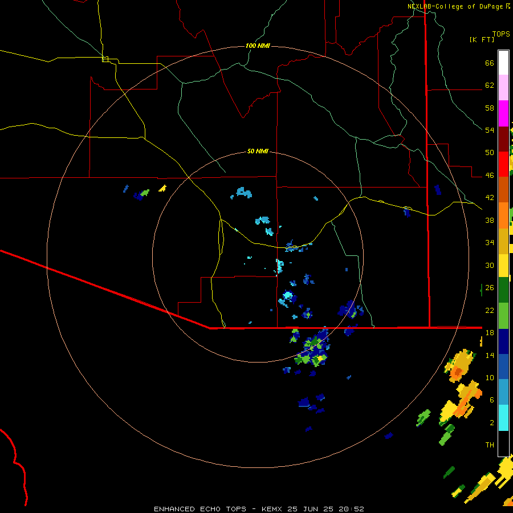The image size is (513, 513).
Task: Click the dark green legend band near 26
Action: point(503,290)
